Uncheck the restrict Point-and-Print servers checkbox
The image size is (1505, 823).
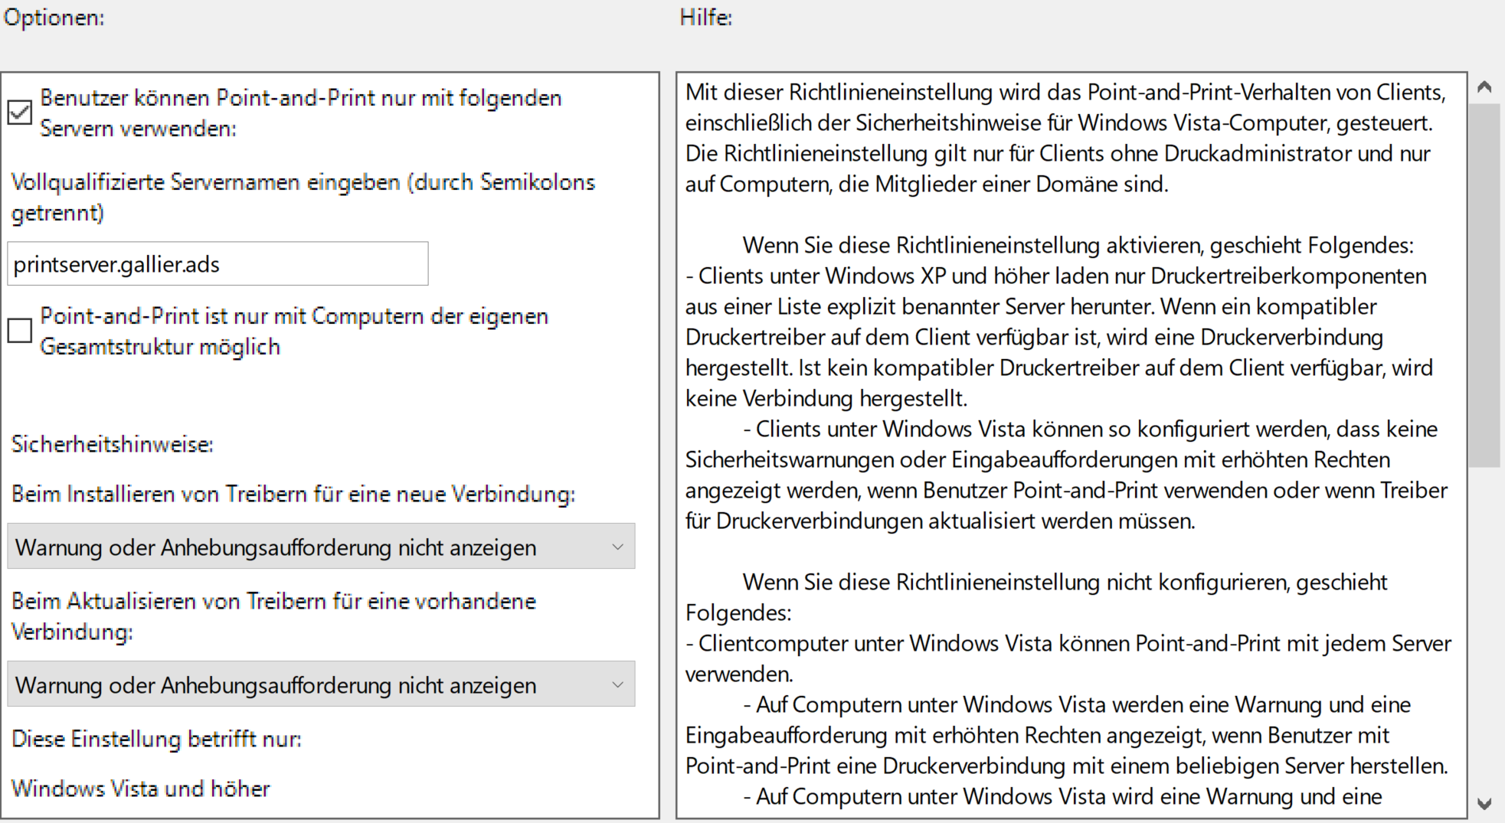(x=20, y=113)
